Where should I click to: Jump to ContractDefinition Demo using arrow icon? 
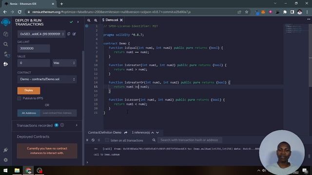(x=126, y=133)
